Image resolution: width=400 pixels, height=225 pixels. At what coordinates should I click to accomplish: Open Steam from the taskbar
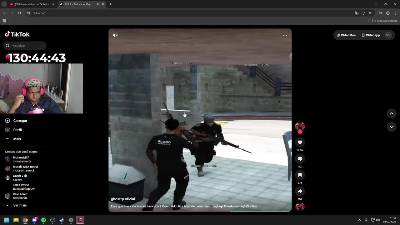click(x=62, y=220)
